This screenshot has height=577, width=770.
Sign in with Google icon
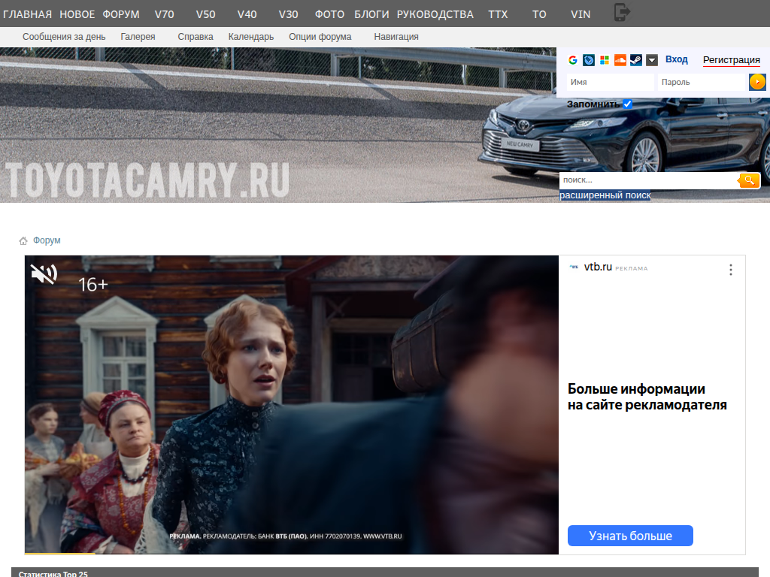573,60
